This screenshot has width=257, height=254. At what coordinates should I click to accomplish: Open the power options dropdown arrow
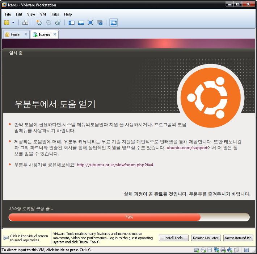[x=13, y=22]
